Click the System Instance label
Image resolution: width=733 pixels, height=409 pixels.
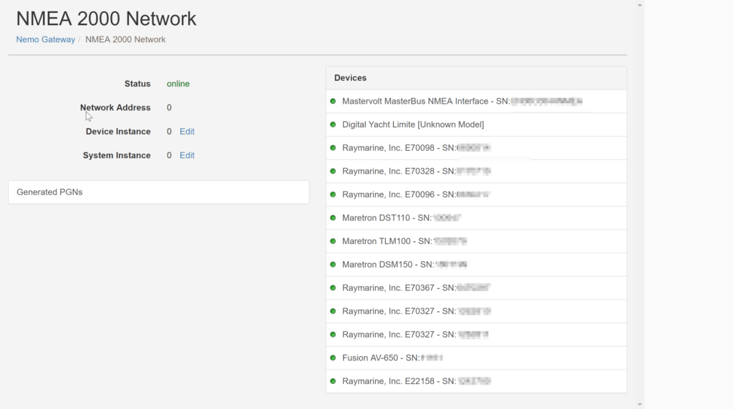point(117,155)
